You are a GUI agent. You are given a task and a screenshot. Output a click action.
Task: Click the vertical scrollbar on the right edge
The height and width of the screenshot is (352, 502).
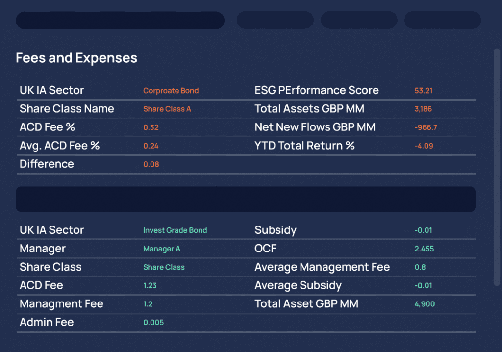(x=497, y=167)
